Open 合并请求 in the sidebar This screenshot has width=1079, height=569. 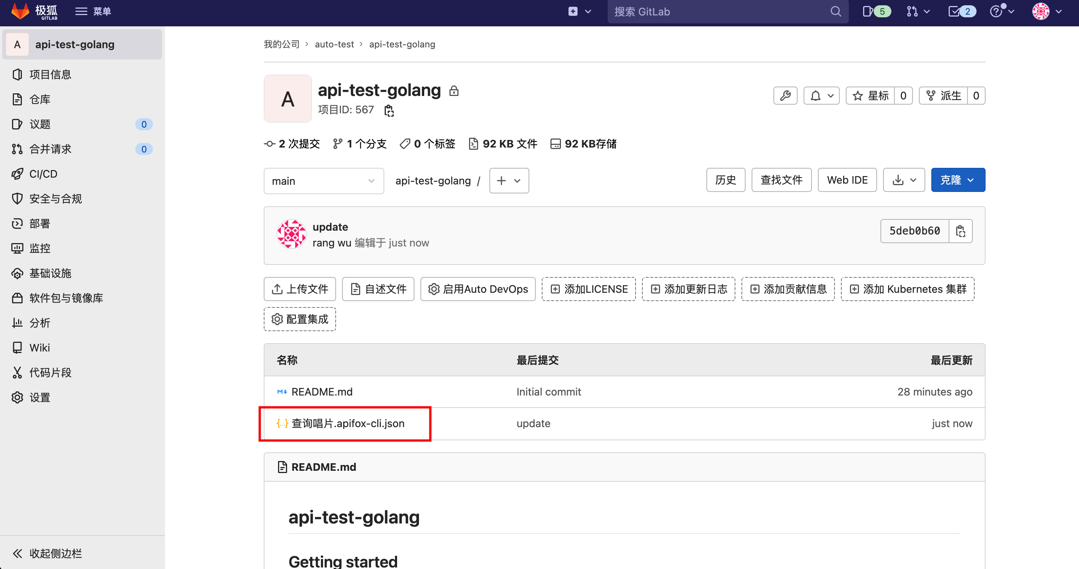pos(50,149)
